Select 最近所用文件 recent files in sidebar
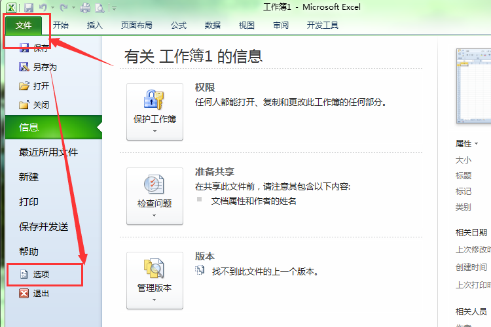491x327 pixels. point(48,152)
